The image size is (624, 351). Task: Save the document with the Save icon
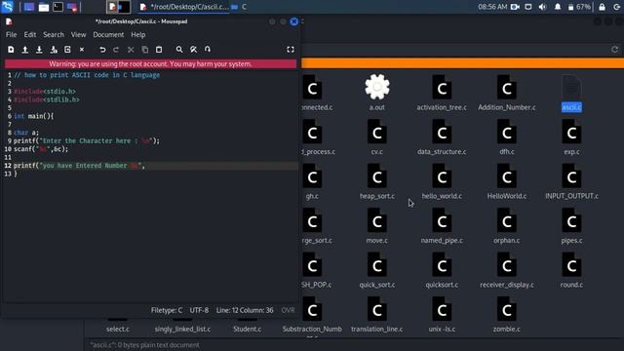coord(39,50)
